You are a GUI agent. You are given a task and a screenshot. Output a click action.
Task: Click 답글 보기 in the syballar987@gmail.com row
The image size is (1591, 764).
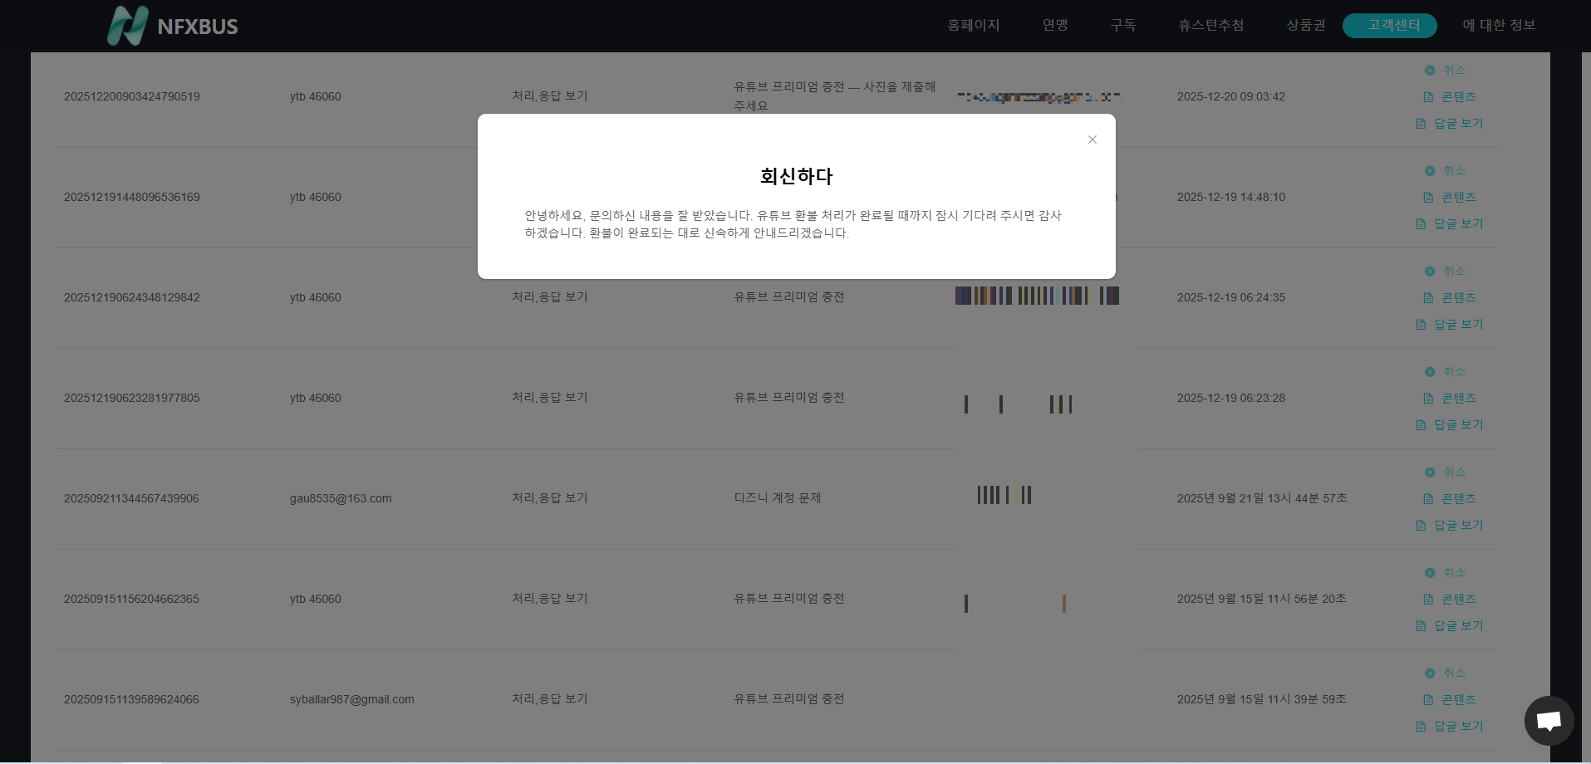1450,727
